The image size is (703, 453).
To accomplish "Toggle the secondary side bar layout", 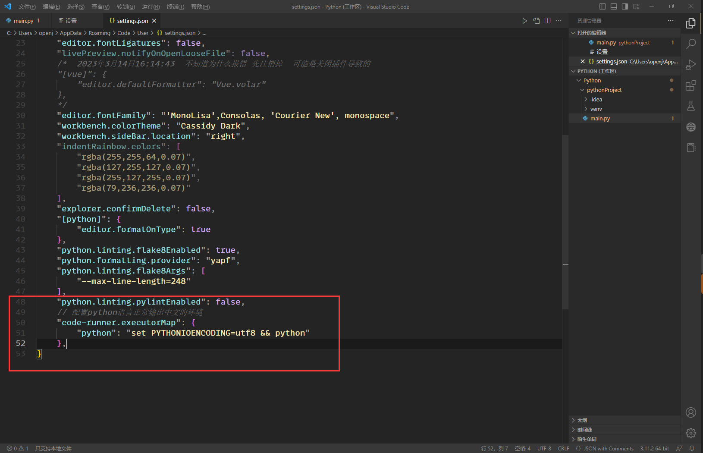I will click(x=625, y=6).
